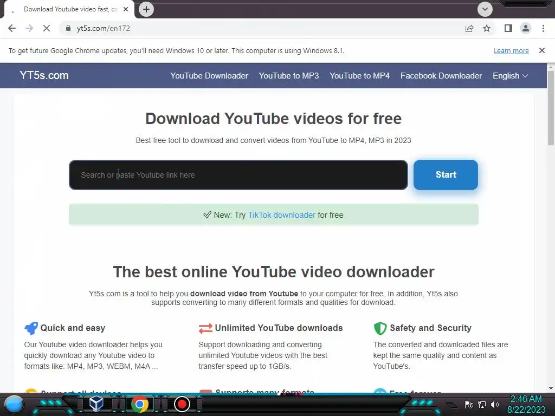Open the screen recorder taskbar icon
The image size is (555, 416).
pos(182,404)
